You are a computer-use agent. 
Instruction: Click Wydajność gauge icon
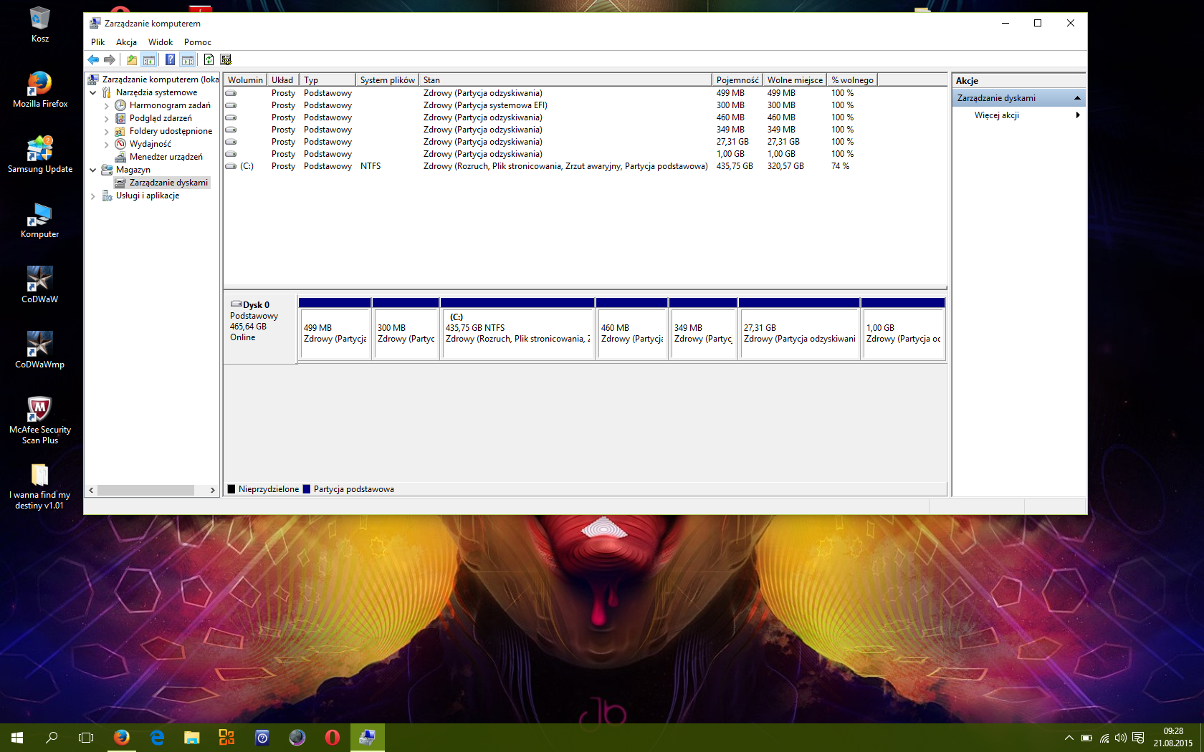[120, 144]
